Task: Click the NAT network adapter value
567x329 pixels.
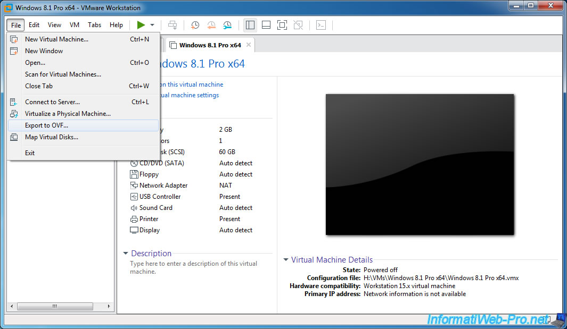Action: [226, 185]
